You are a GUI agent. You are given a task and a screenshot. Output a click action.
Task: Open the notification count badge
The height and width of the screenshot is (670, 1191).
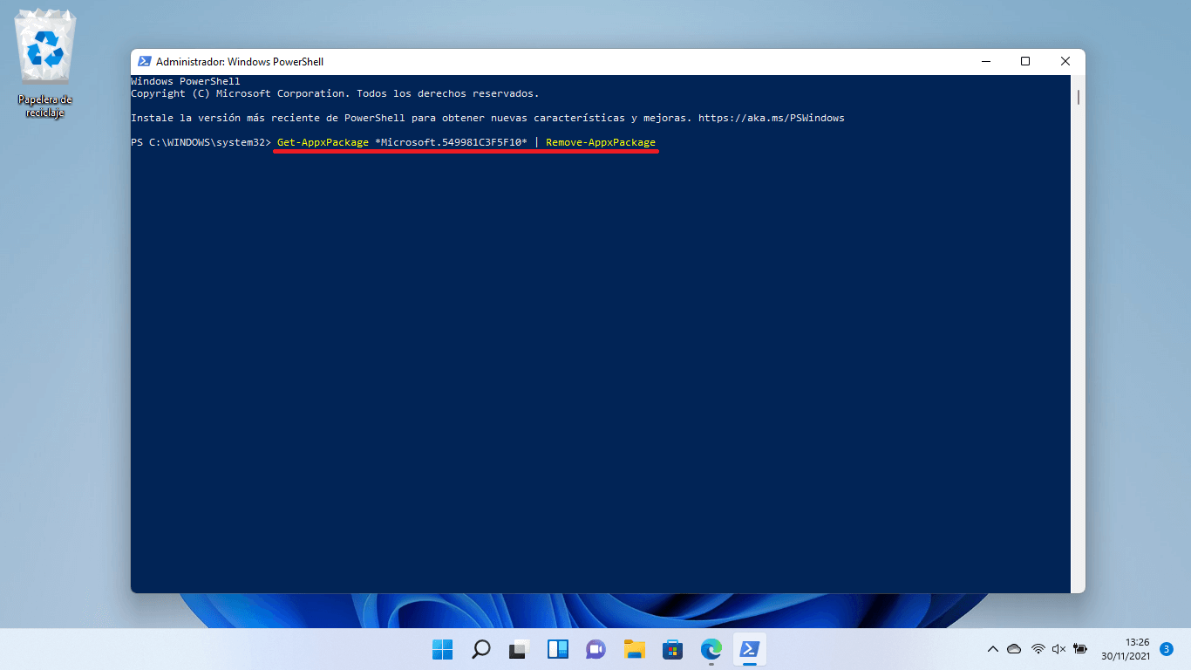1167,649
